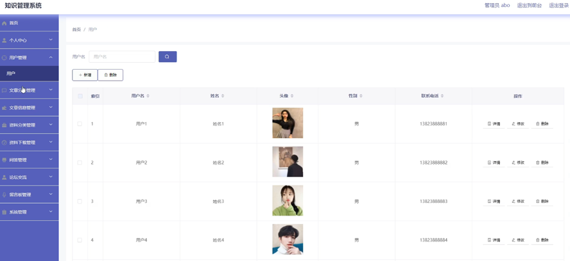Click 退出到前台 link in header

tap(530, 5)
